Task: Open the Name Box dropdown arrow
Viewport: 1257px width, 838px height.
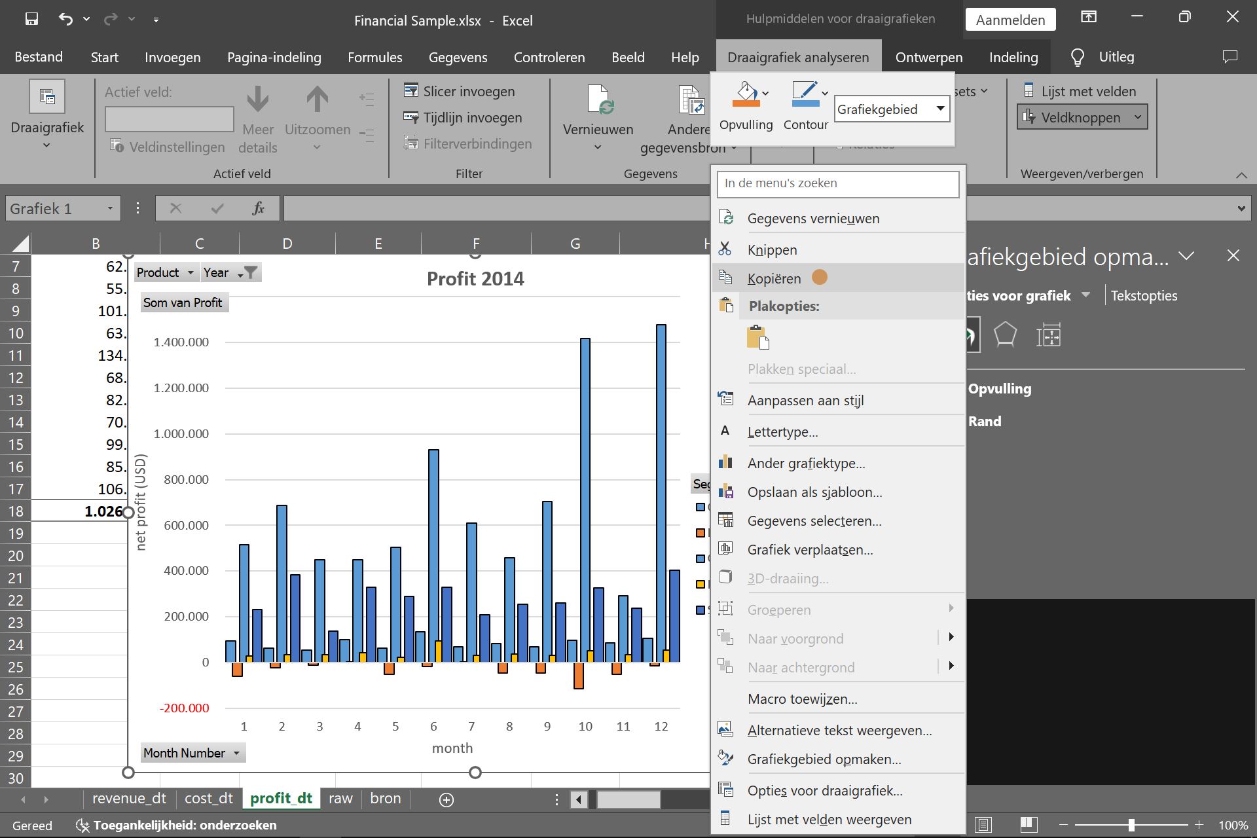Action: pyautogui.click(x=110, y=208)
